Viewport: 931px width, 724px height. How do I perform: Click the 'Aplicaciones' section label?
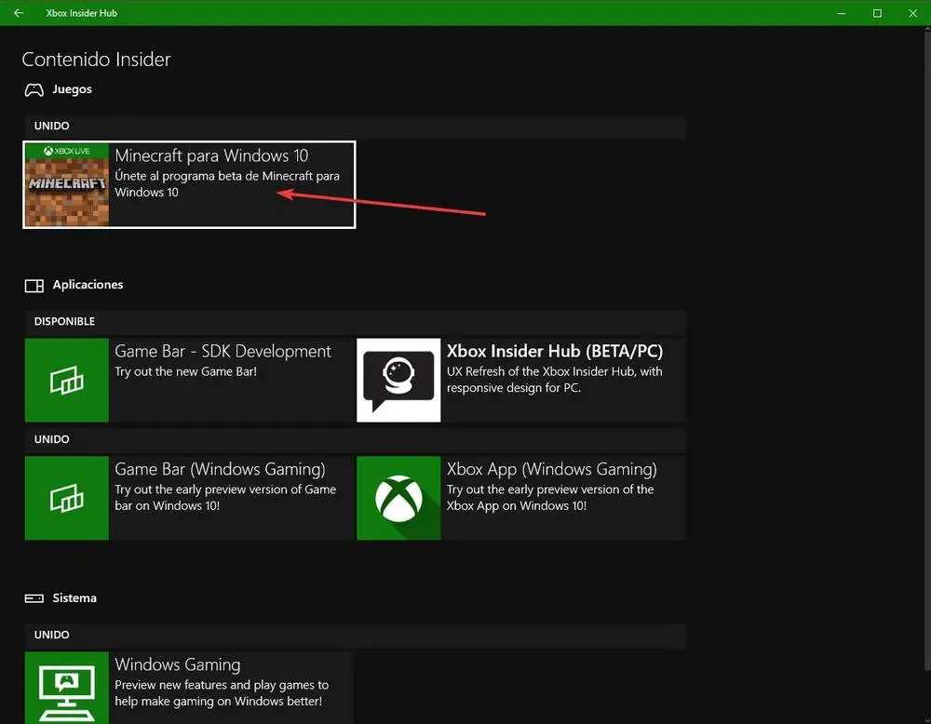pyautogui.click(x=88, y=284)
